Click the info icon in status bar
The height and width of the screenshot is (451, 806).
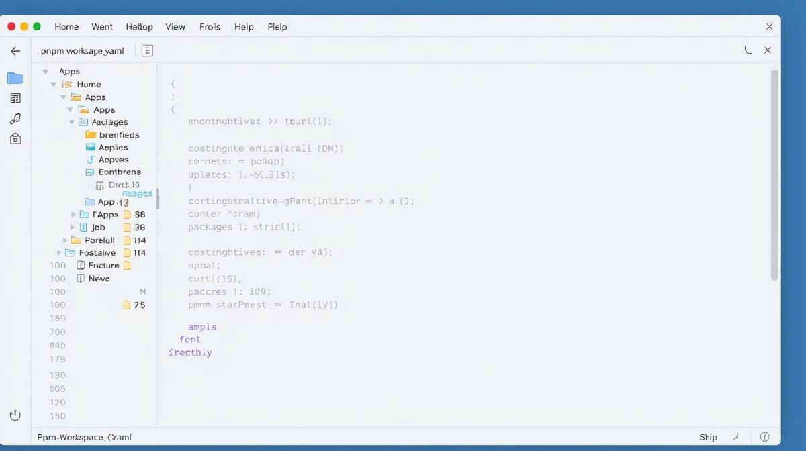(x=764, y=437)
